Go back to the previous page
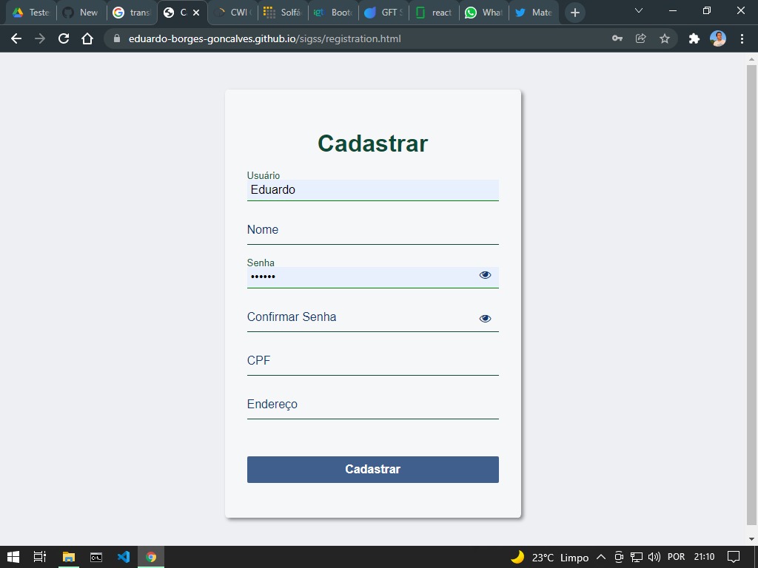 coord(16,38)
